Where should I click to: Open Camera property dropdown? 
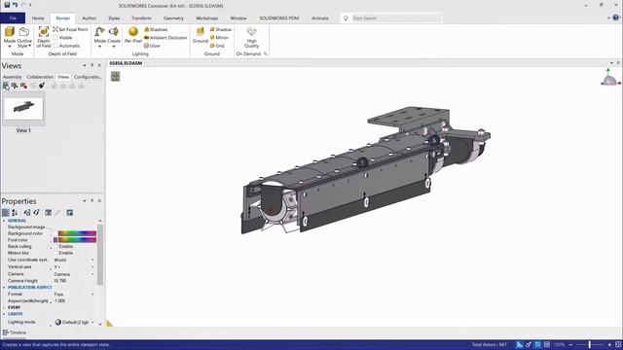92,274
